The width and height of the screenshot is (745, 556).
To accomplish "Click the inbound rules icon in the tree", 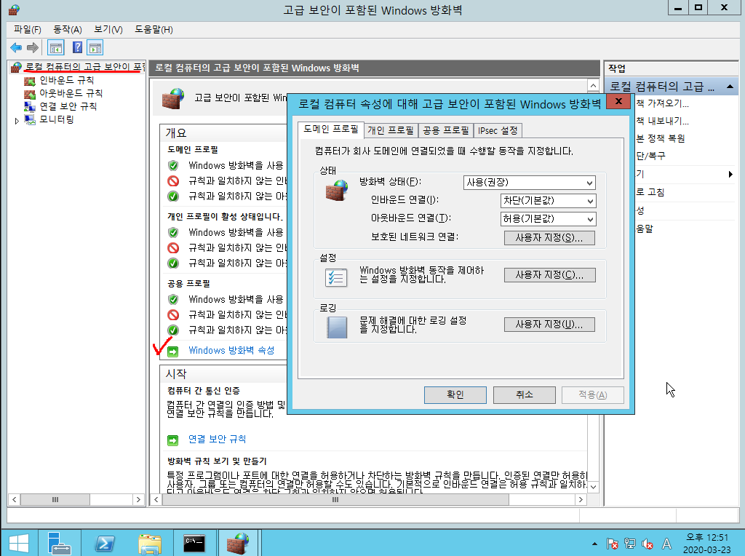I will (x=29, y=81).
